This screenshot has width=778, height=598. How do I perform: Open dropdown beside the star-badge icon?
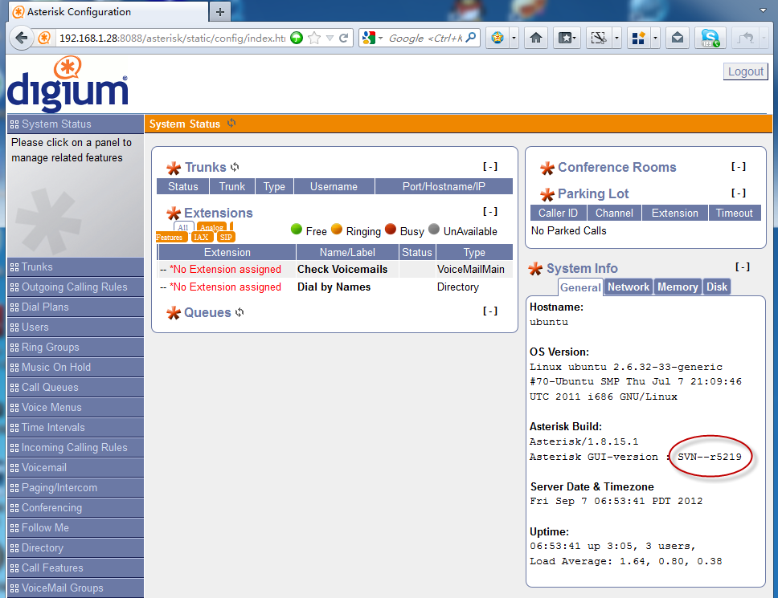(x=514, y=38)
